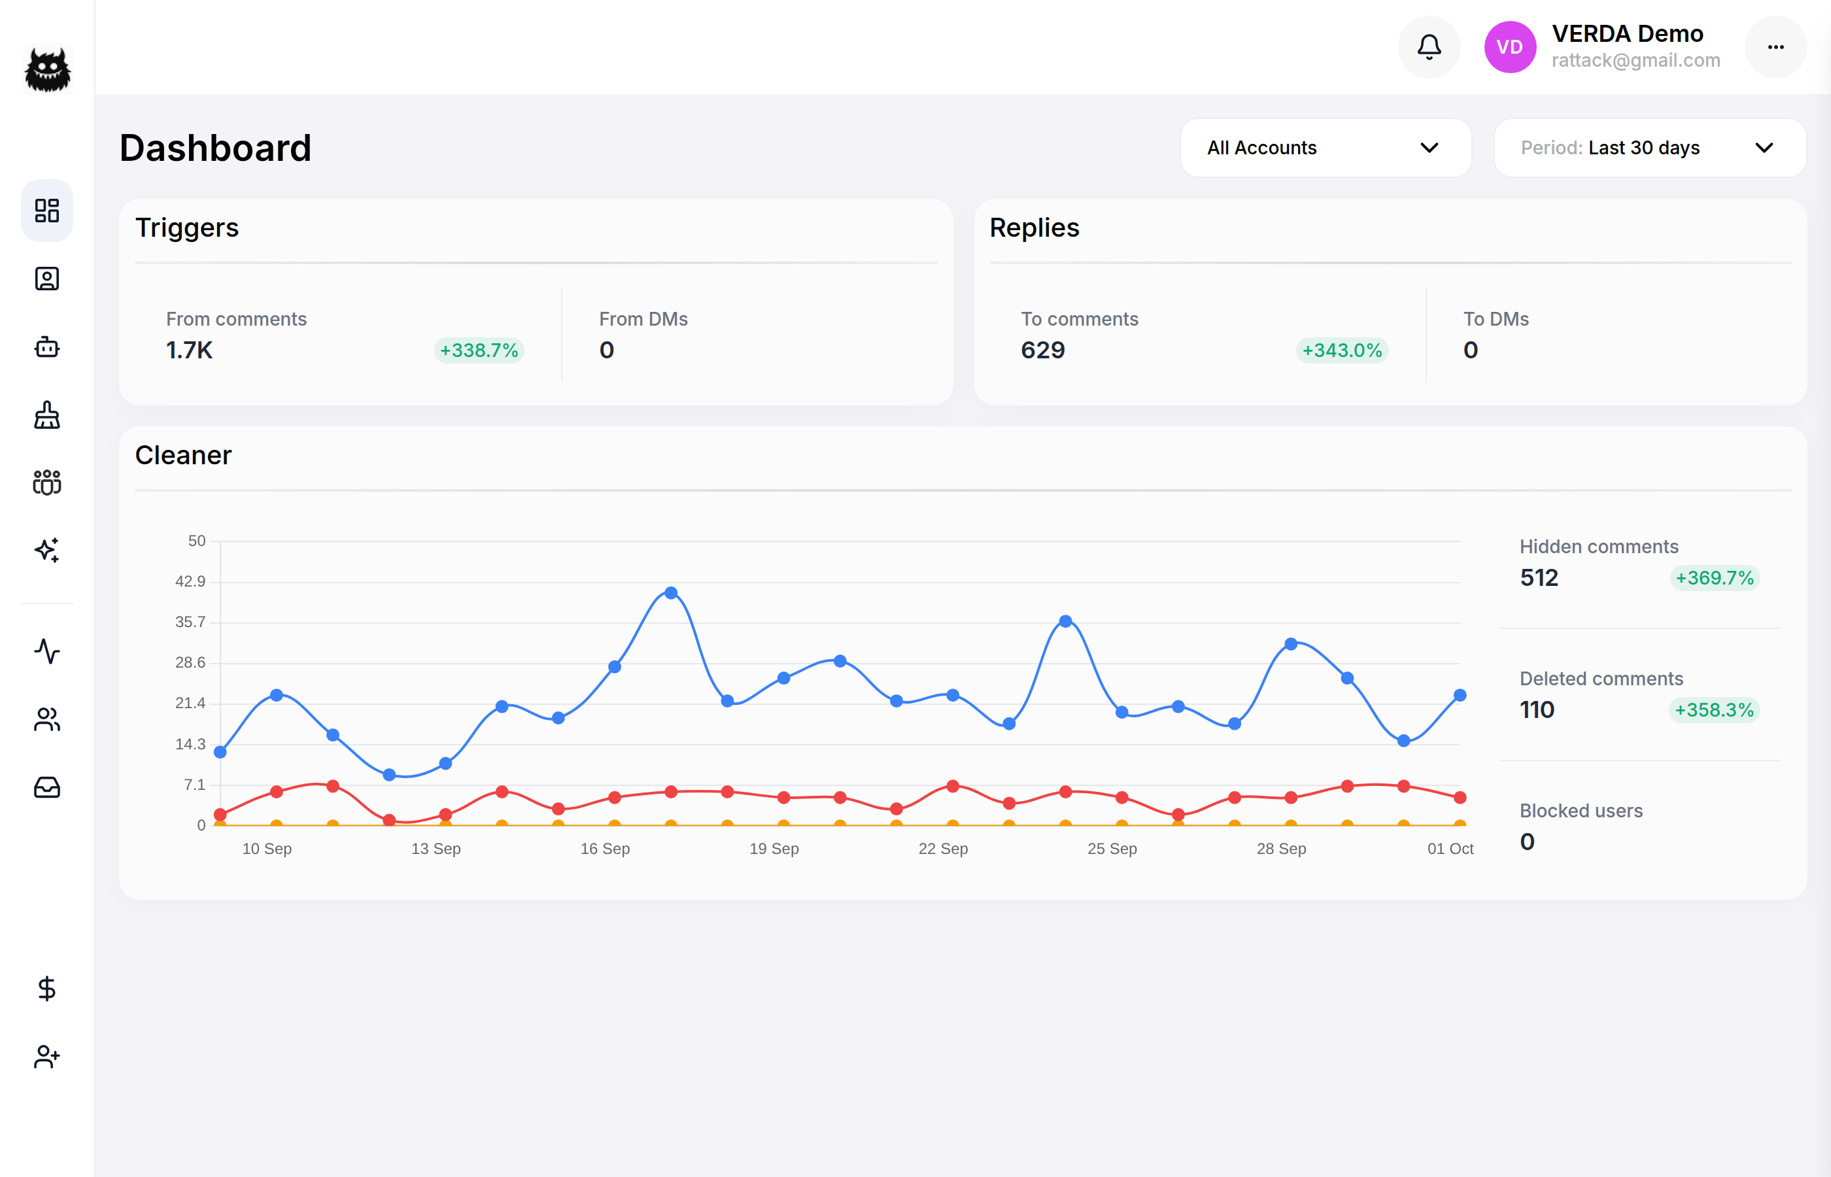Click the blue chart peak point after 16 Sep
The width and height of the screenshot is (1831, 1177).
pos(671,593)
